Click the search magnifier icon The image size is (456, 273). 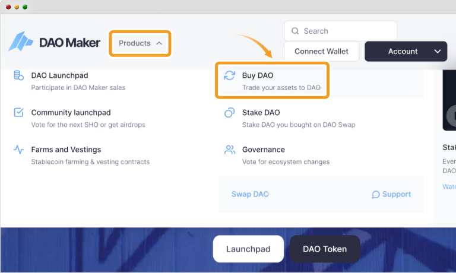pyautogui.click(x=295, y=31)
